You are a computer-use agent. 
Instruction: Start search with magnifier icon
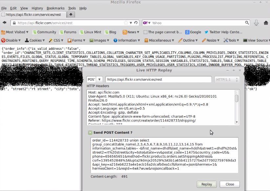coord(247,23)
